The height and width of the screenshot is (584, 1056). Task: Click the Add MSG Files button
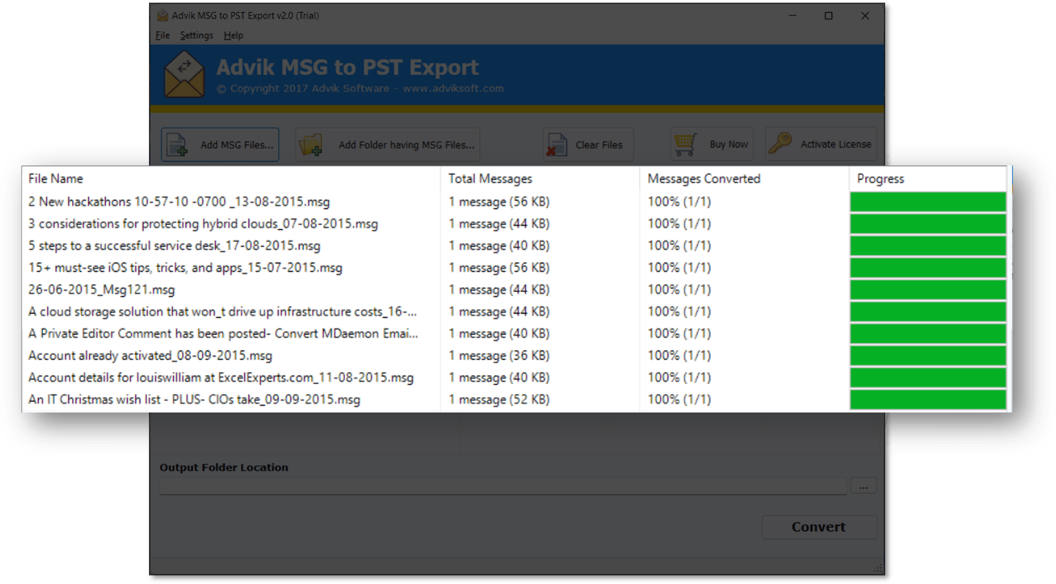coord(220,144)
